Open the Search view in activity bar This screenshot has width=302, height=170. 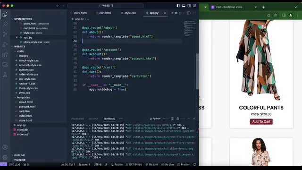[x=5, y=24]
